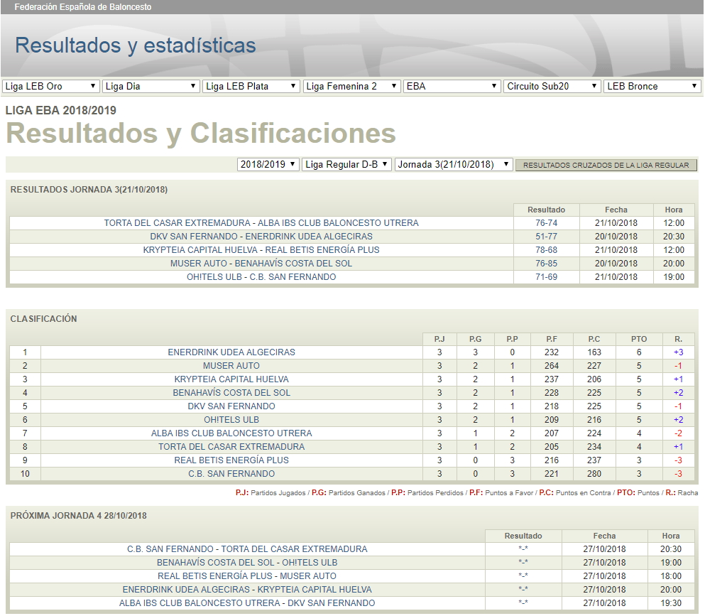Screen dimensions: 705x616
Task: Expand the Liga Día dropdown
Action: tap(151, 86)
